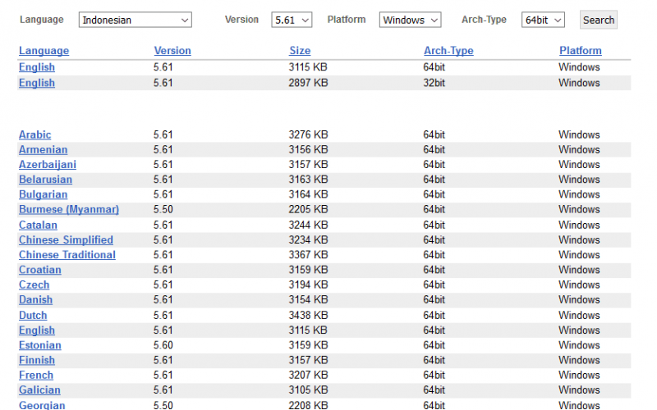Sort by the Version column header
Viewport: 657px width, 410px height.
[x=172, y=51]
